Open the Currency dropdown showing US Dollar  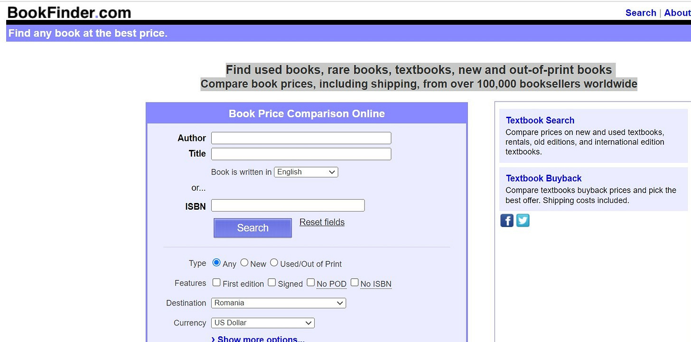(263, 323)
